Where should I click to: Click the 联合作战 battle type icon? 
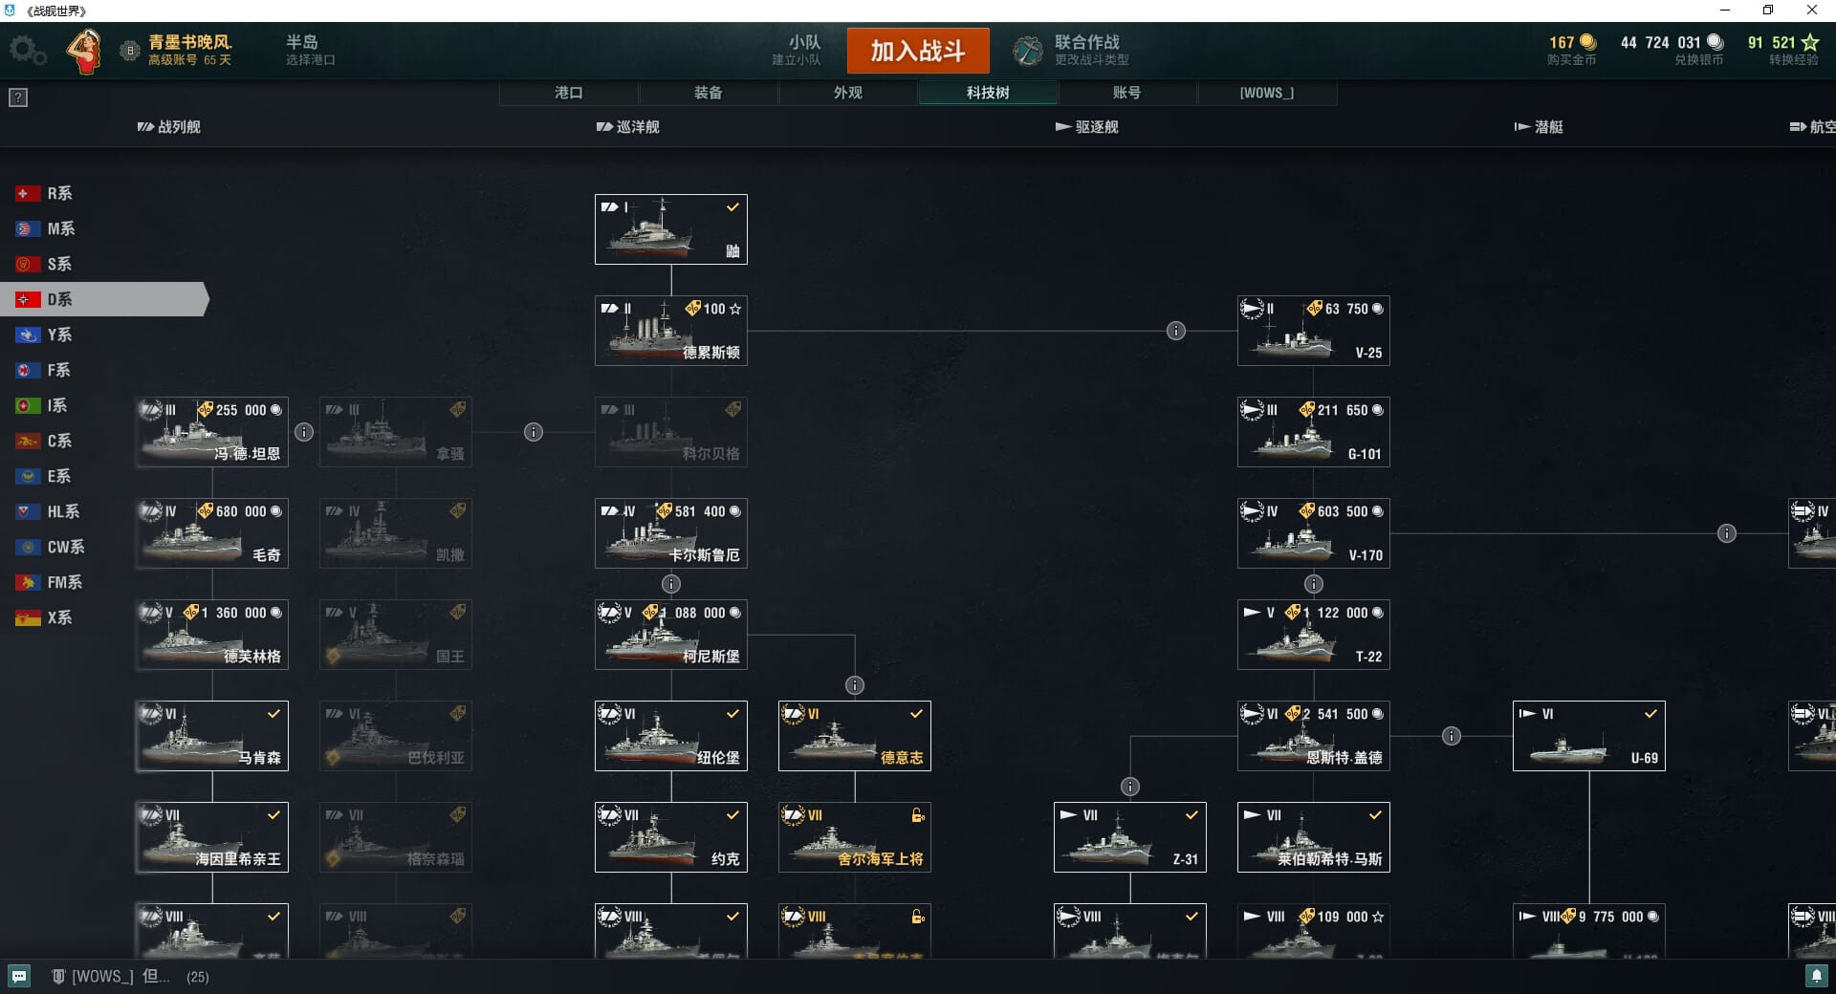pos(1028,51)
